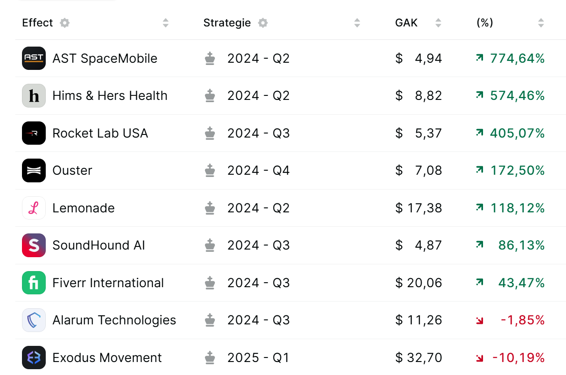The width and height of the screenshot is (566, 375).
Task: Click the Ouster logo icon
Action: [x=34, y=170]
